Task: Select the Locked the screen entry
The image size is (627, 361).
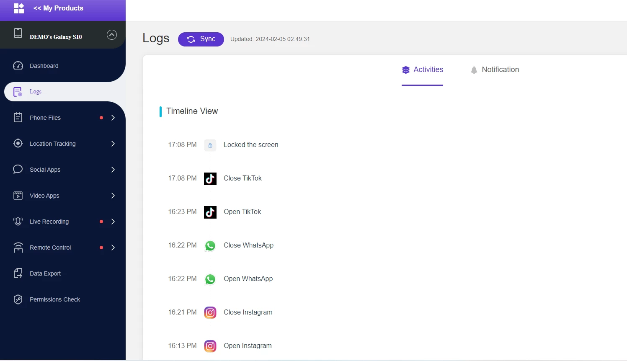Action: coord(251,145)
